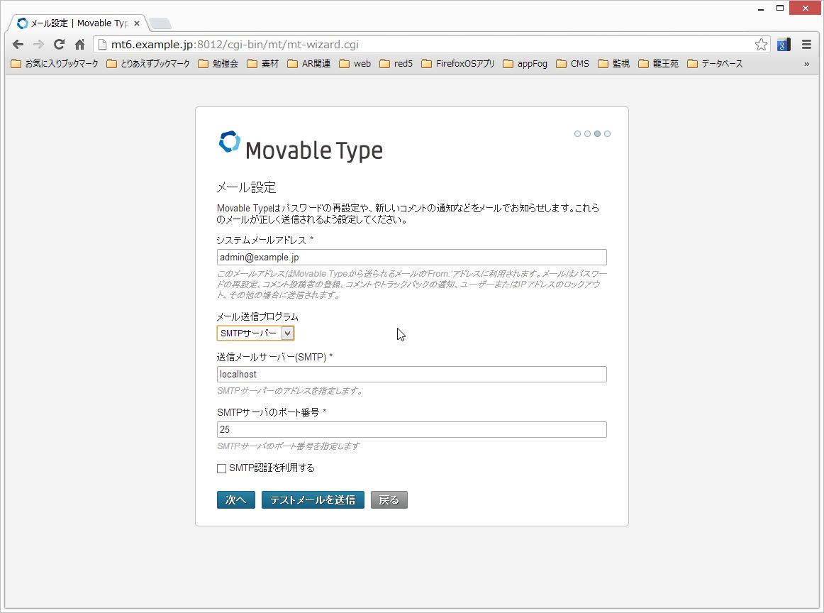Image resolution: width=824 pixels, height=613 pixels.
Task: Select the メール設定 | Movable Type tab
Action: click(78, 23)
